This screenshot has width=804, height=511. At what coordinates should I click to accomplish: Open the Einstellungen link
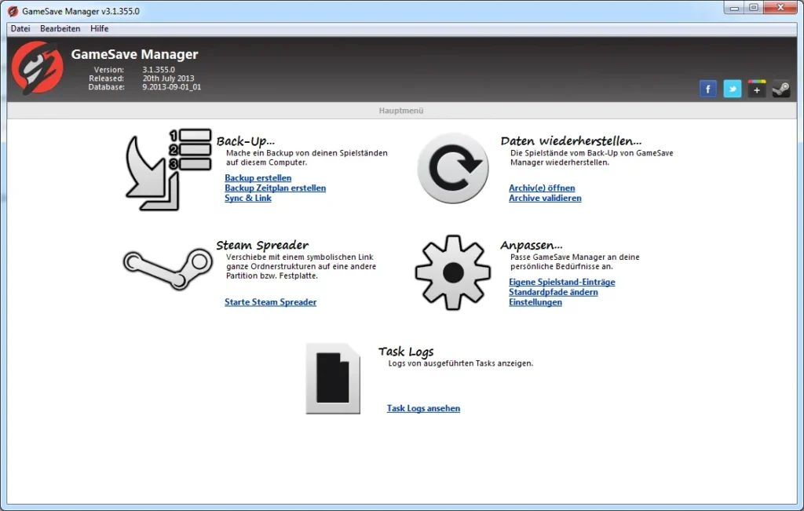click(x=535, y=302)
